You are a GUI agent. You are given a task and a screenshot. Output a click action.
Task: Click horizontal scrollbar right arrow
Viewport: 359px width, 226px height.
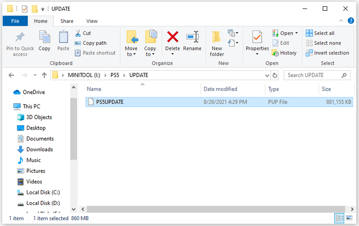[352, 209]
